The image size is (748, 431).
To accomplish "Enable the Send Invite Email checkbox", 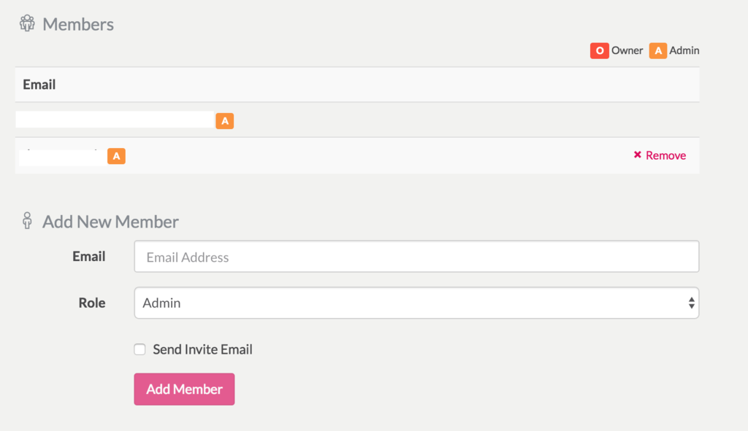I will click(140, 349).
